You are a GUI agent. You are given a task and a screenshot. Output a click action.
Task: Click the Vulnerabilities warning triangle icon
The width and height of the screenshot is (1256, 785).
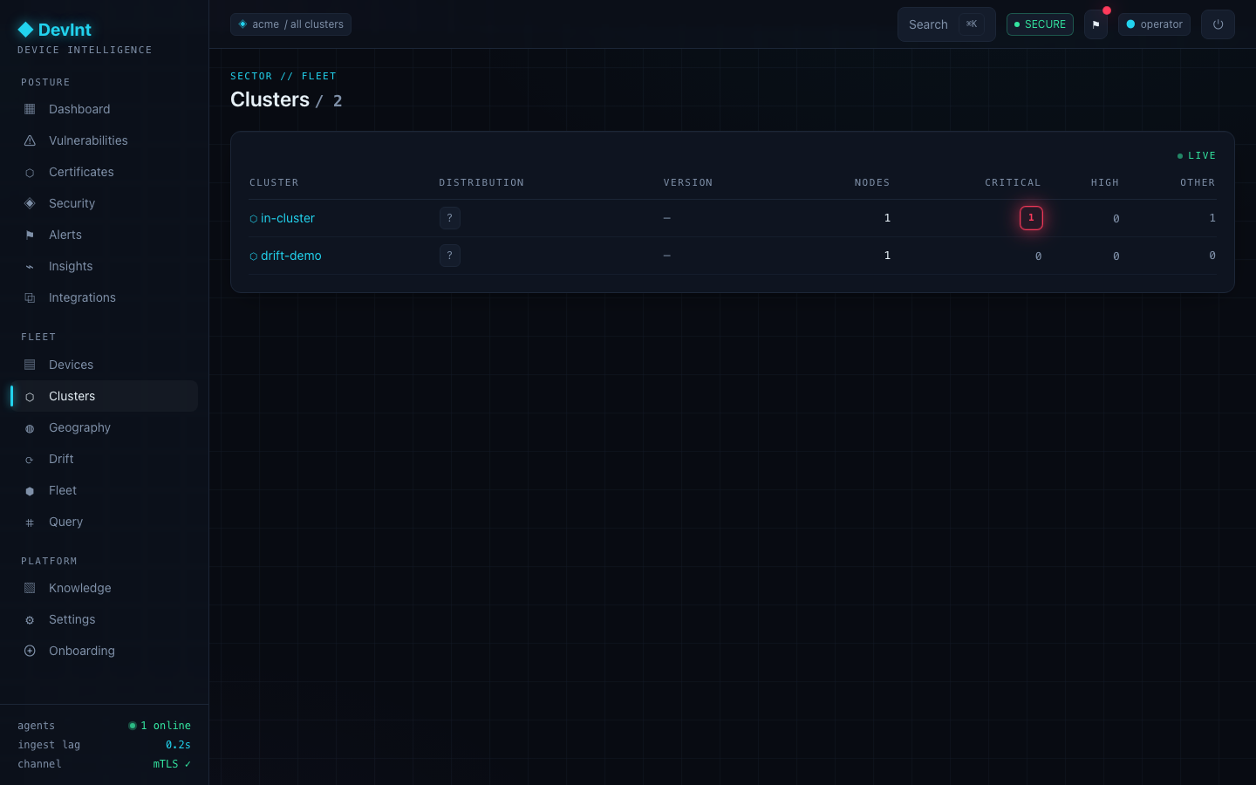pos(30,140)
